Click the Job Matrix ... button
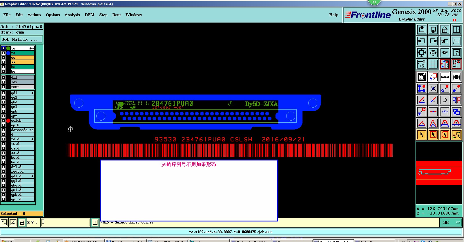 coord(21,39)
